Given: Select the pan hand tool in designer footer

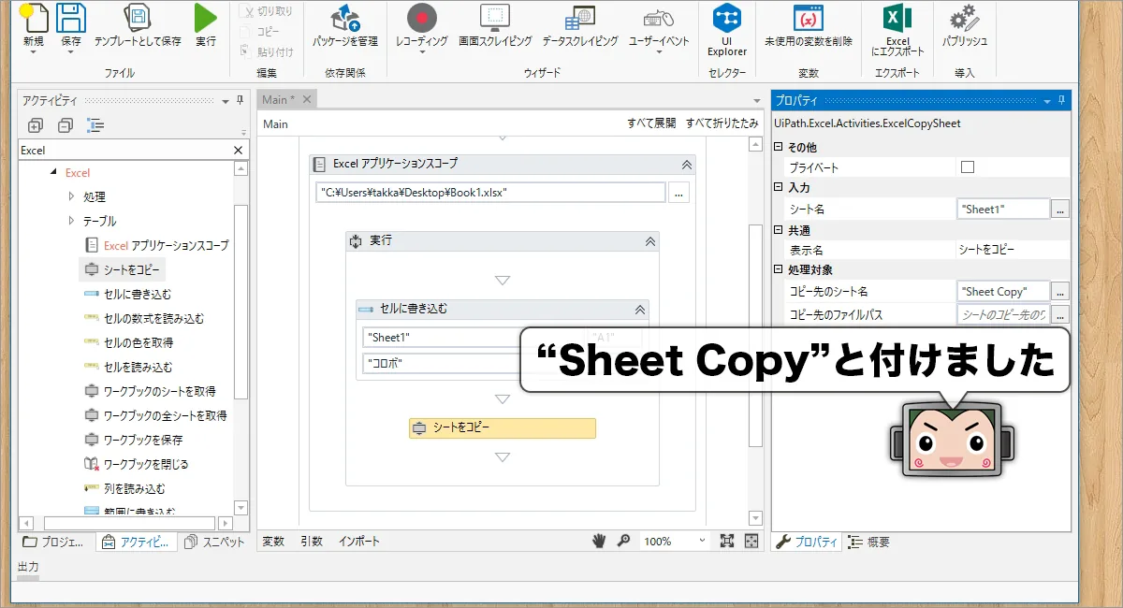Looking at the screenshot, I should click(600, 541).
